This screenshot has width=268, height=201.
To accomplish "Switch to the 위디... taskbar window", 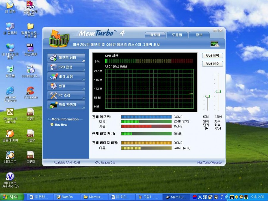I will pos(121,197).
